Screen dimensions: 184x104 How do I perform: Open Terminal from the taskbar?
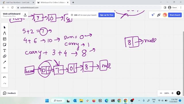tap(113, 101)
